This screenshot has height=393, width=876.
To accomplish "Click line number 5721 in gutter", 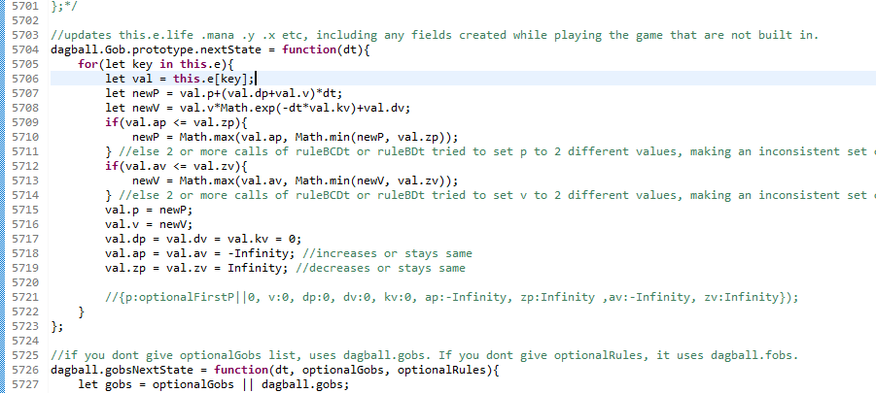I will 24,297.
